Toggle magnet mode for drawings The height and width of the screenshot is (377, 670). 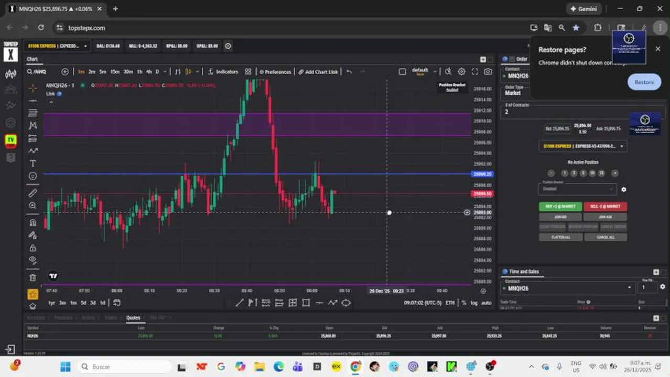click(x=33, y=223)
